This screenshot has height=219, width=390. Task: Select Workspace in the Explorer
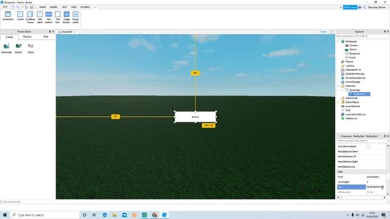351,41
